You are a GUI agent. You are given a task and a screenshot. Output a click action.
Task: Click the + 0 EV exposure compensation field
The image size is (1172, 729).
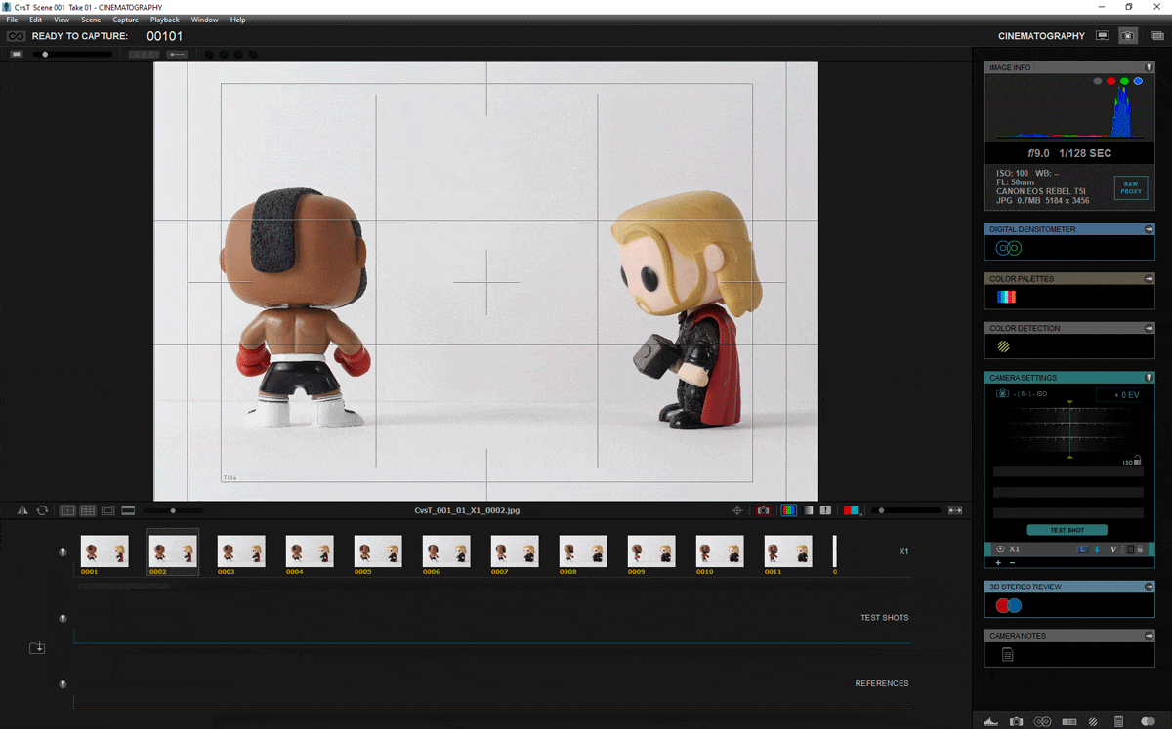click(x=1120, y=395)
